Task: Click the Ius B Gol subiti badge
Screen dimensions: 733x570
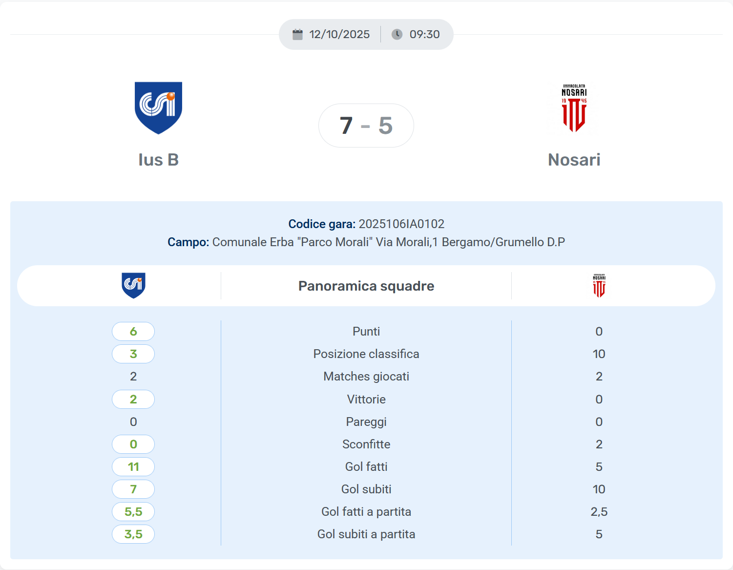Action: (133, 489)
